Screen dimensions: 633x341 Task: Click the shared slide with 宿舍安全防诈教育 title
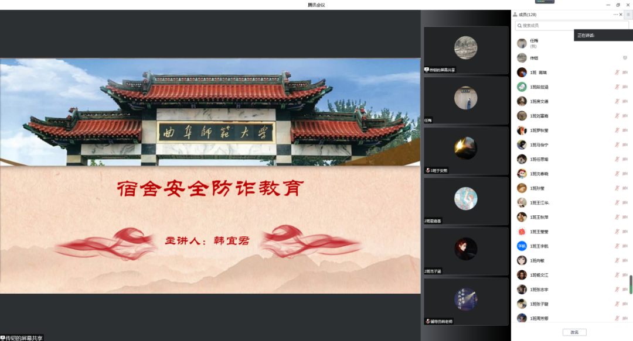pos(210,176)
